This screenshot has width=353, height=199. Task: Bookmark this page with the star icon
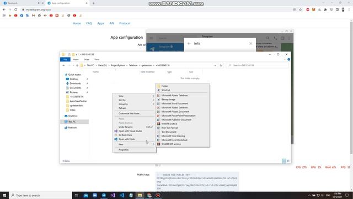point(300,10)
